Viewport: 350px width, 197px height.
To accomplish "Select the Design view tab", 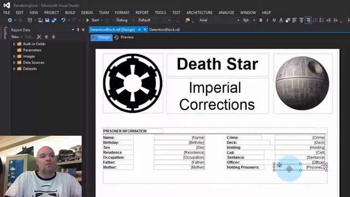I will [x=102, y=37].
